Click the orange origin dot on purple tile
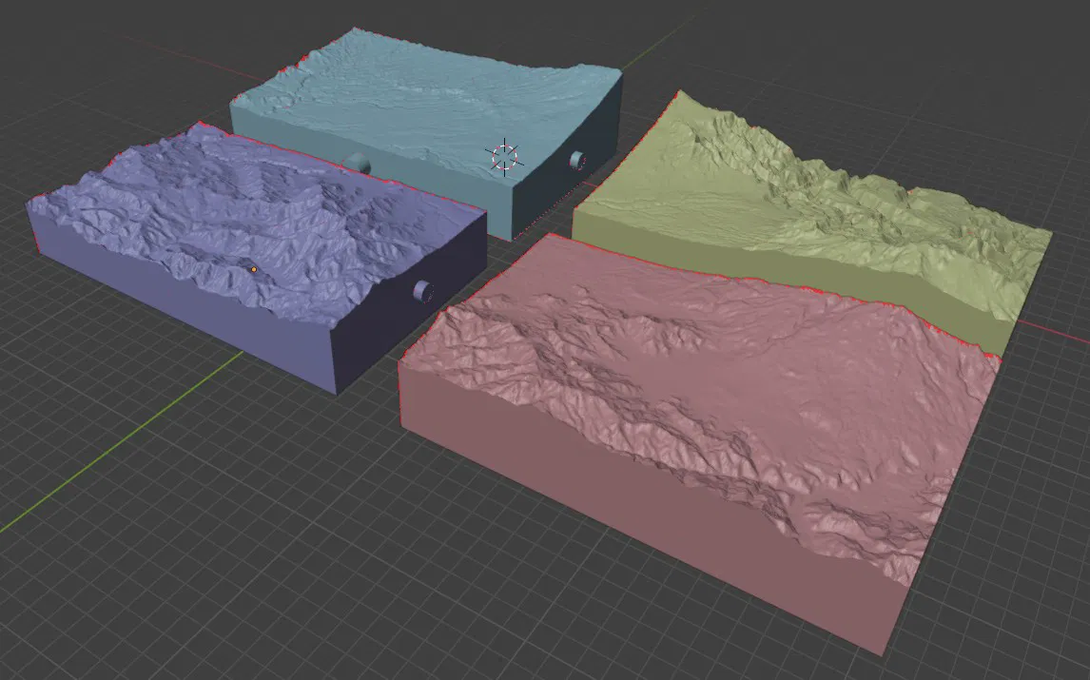 click(254, 269)
